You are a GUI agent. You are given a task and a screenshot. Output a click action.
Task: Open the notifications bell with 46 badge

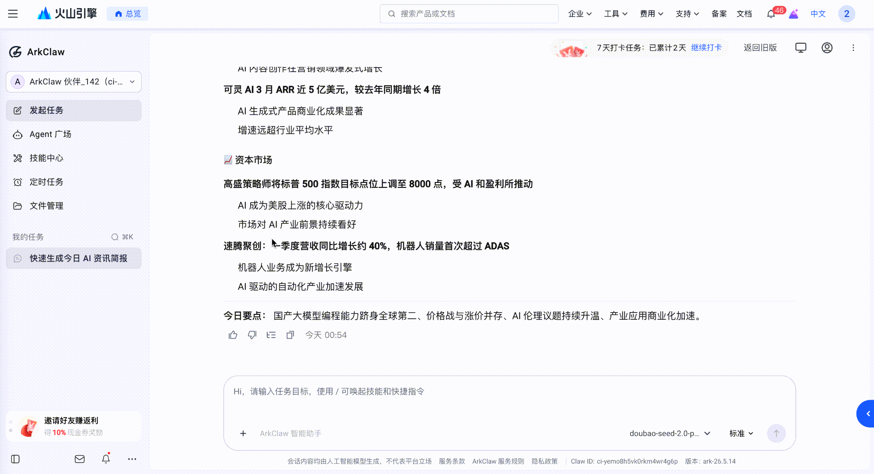coord(771,14)
